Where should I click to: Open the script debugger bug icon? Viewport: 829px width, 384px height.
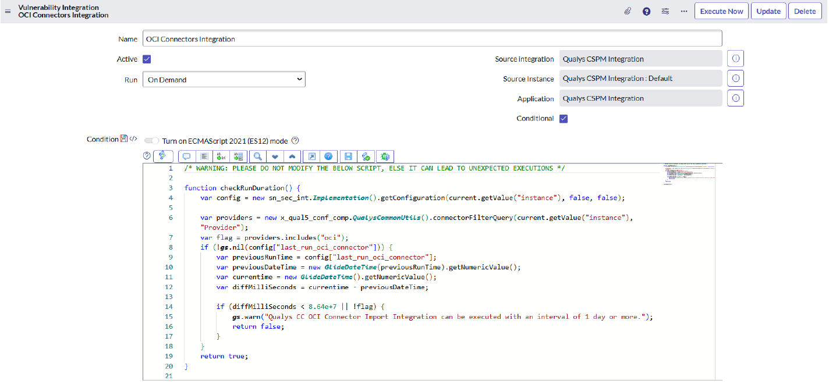coord(385,156)
